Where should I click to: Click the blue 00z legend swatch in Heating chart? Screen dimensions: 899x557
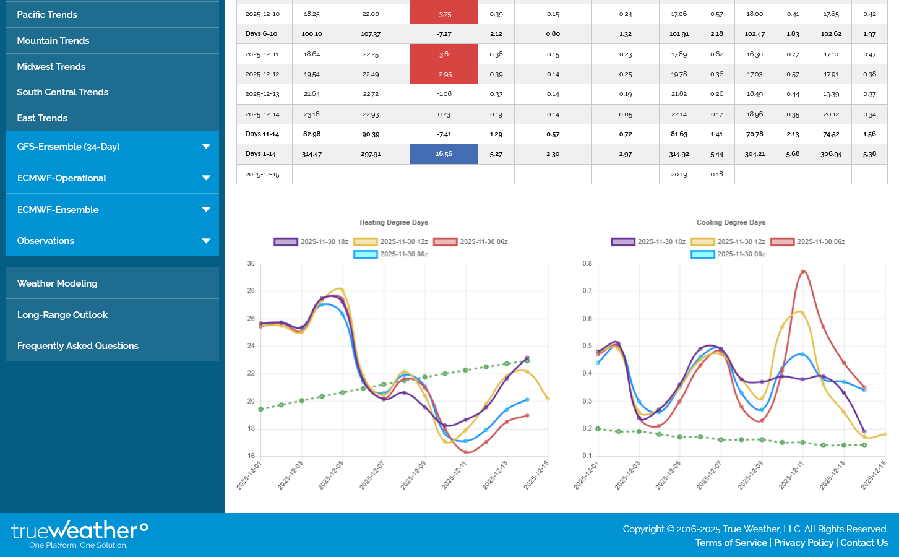click(366, 254)
